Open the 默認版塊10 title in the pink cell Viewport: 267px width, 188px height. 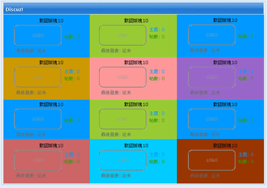(x=136, y=62)
